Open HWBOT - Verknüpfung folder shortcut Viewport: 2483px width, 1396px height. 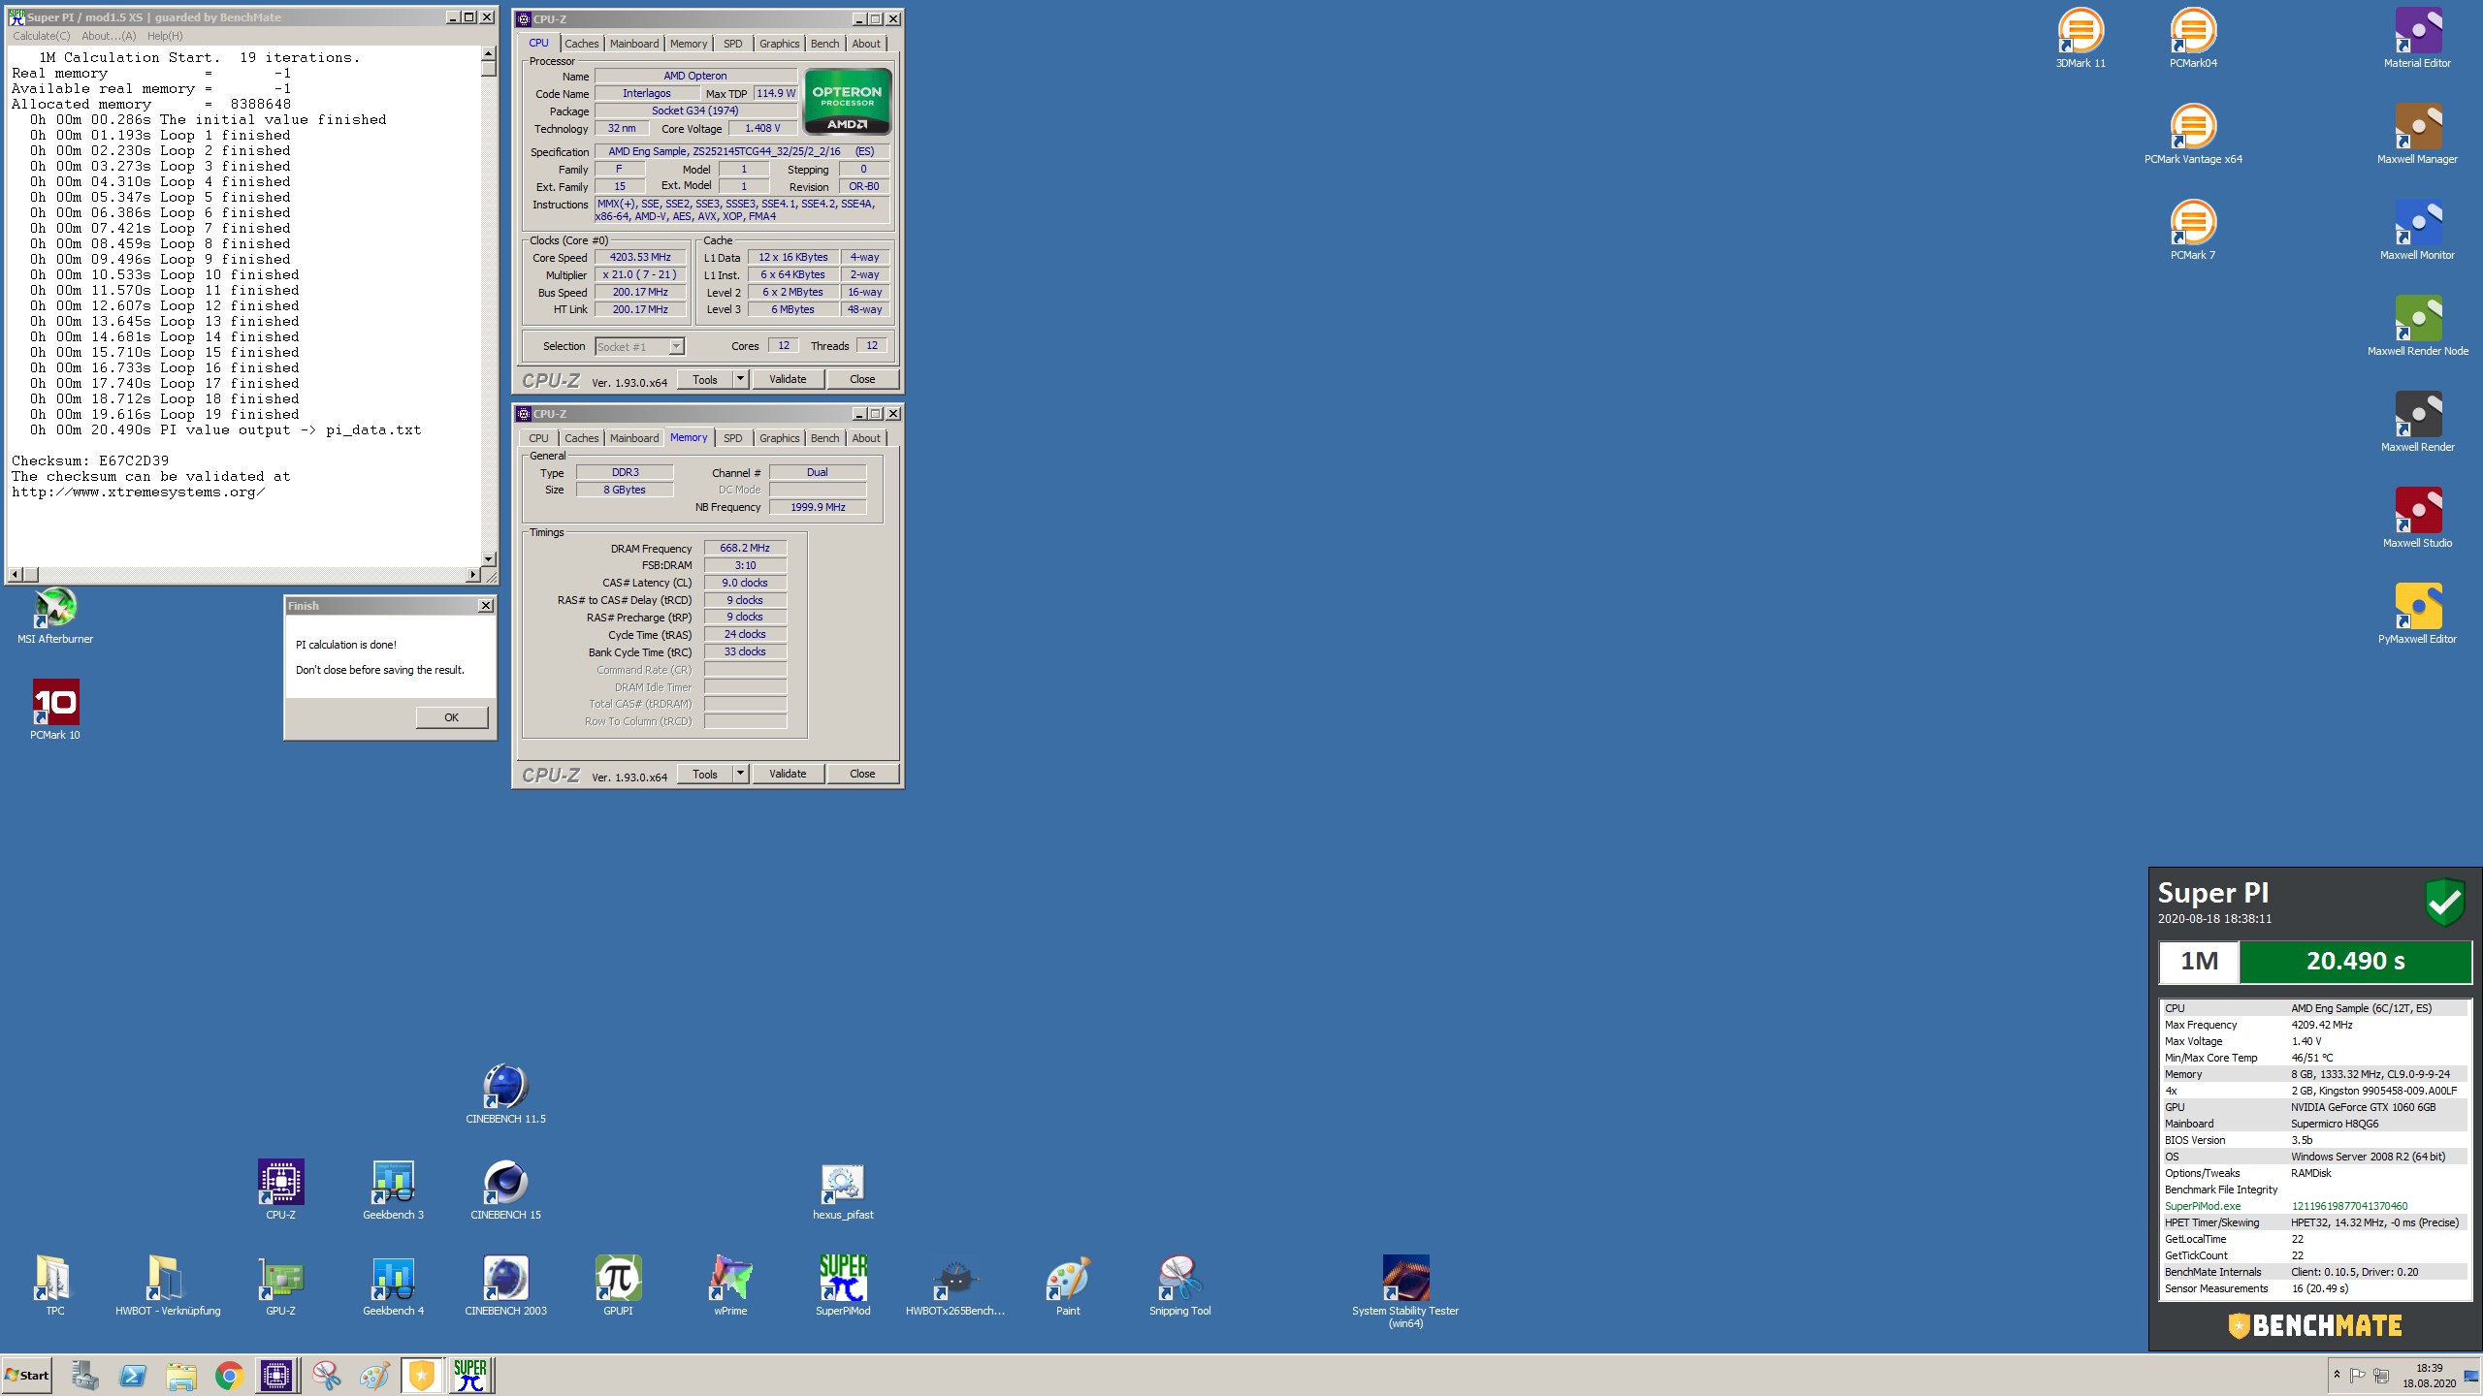168,1286
